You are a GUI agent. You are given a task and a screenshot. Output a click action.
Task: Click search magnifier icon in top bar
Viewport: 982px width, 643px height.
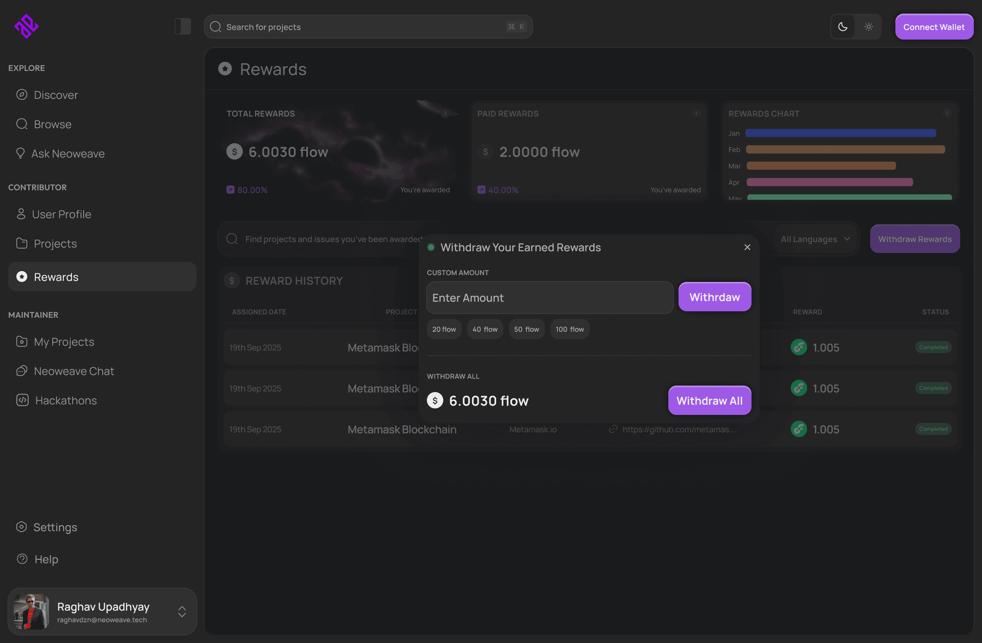(215, 27)
